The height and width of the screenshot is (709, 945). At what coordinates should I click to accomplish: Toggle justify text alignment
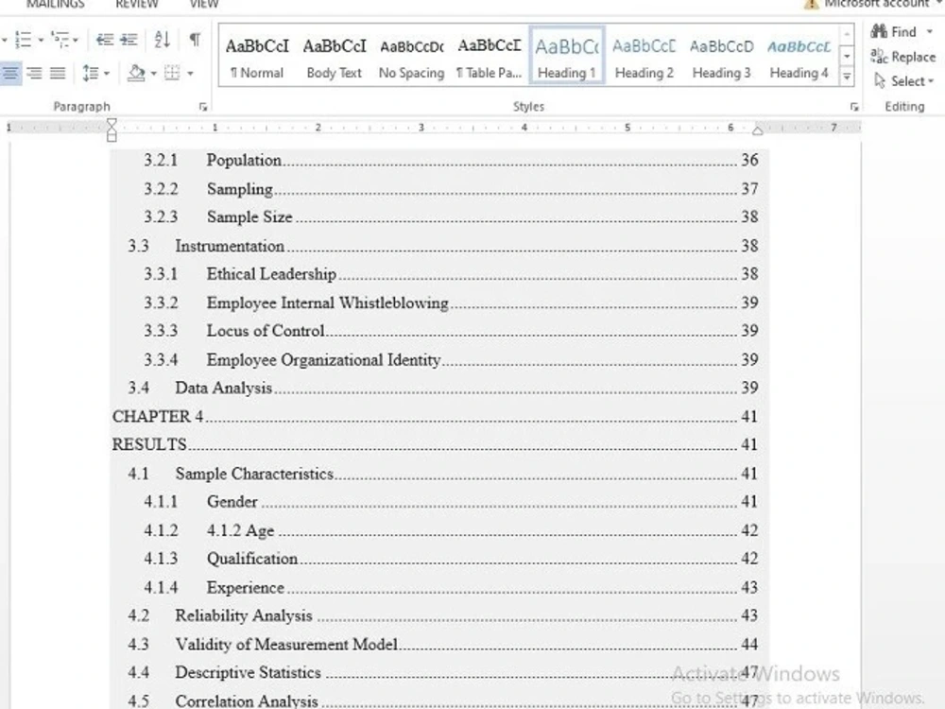coord(57,73)
